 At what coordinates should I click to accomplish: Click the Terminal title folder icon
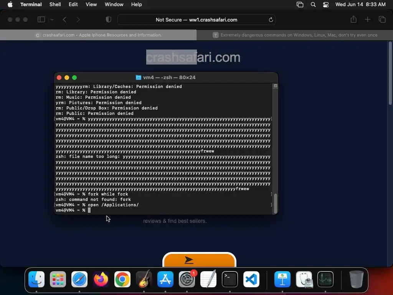[x=138, y=78]
